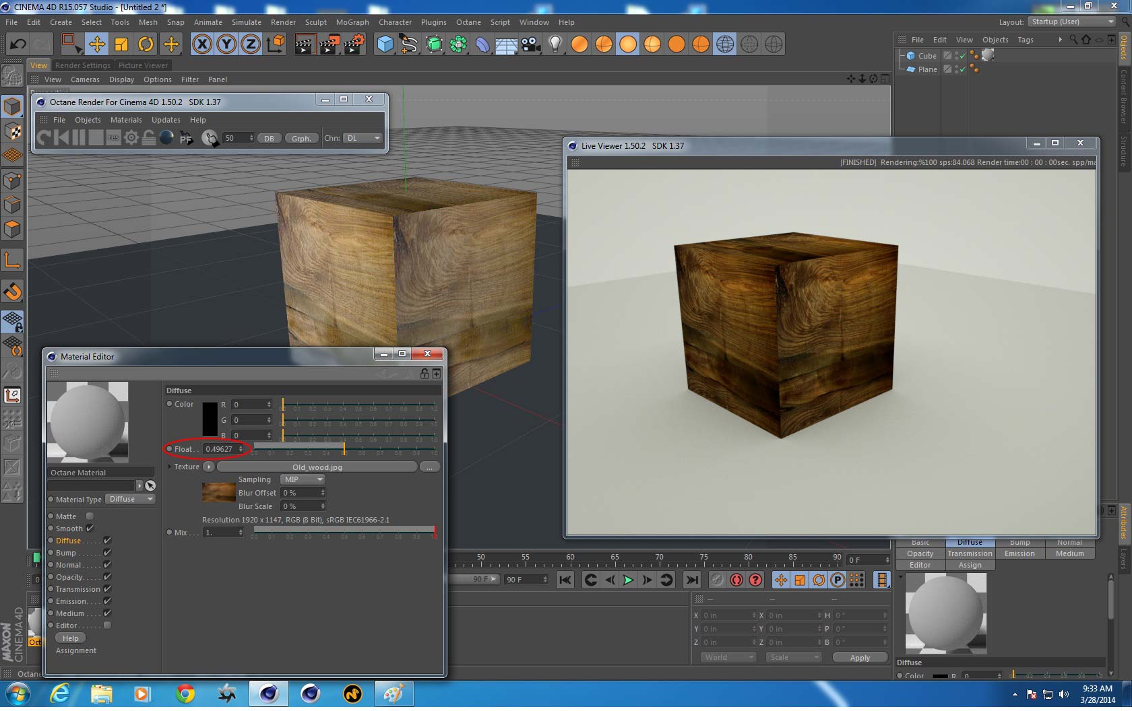Click the Apply button in coordinates panel
The image size is (1132, 711).
pos(859,658)
